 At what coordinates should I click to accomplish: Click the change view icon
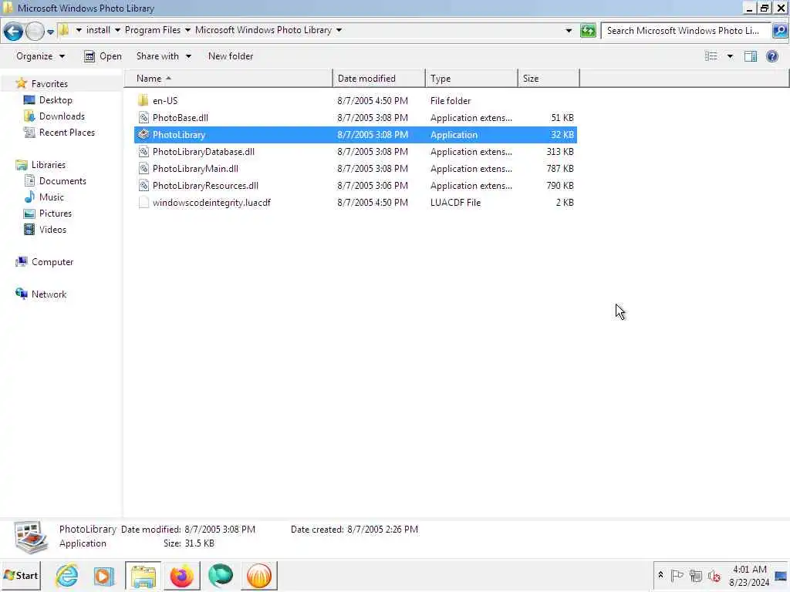click(711, 56)
